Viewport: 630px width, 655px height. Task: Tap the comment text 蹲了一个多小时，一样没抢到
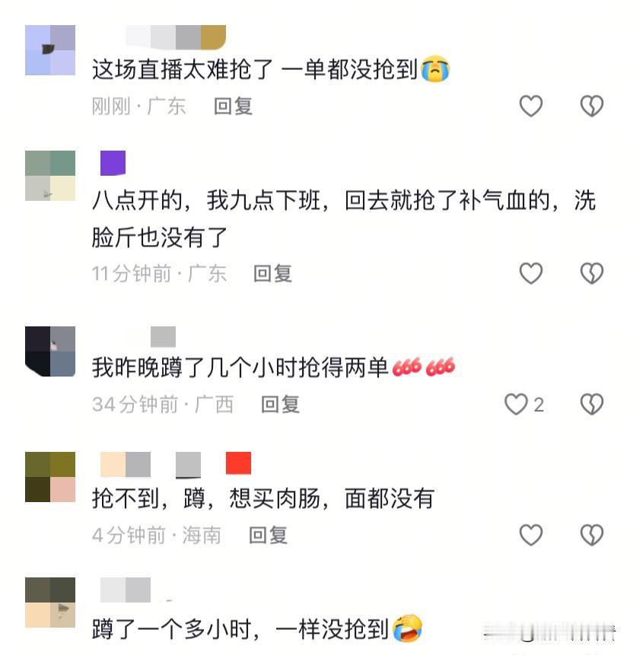pyautogui.click(x=257, y=628)
